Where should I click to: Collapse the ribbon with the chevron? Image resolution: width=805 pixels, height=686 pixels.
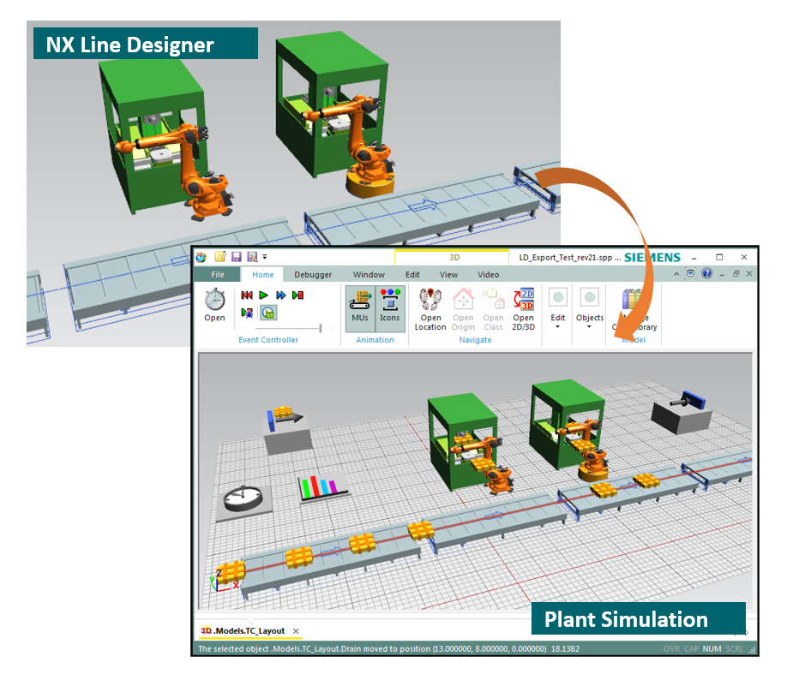(676, 274)
